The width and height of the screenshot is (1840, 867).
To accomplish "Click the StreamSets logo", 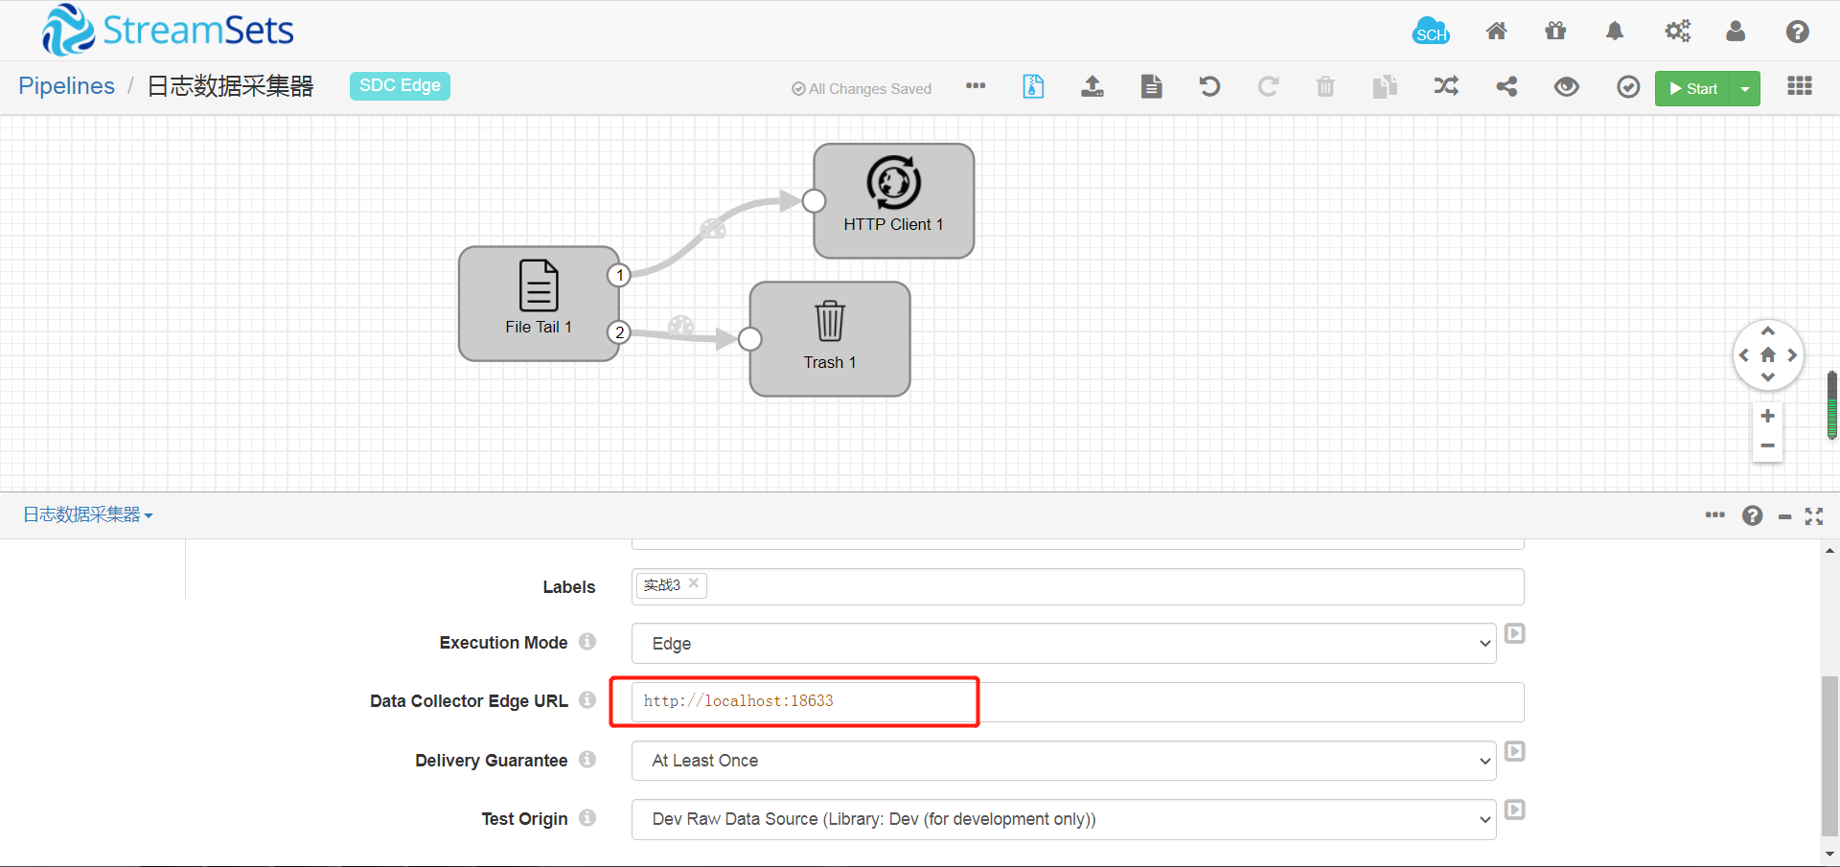I will pyautogui.click(x=168, y=30).
